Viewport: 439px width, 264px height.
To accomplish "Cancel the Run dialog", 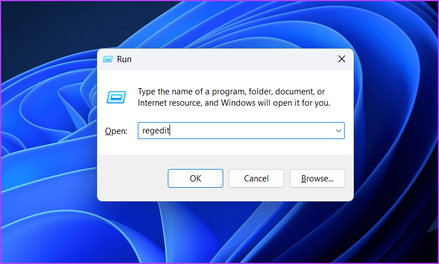I will tap(256, 178).
